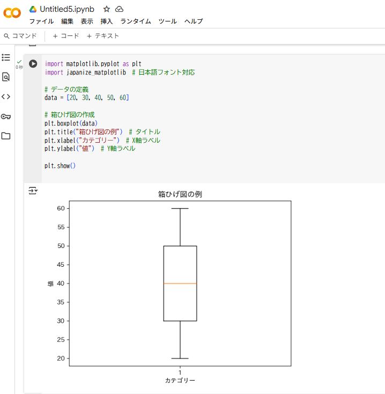This screenshot has height=394, width=385.
Task: Click the output options icon beside chart
Action: point(33,191)
